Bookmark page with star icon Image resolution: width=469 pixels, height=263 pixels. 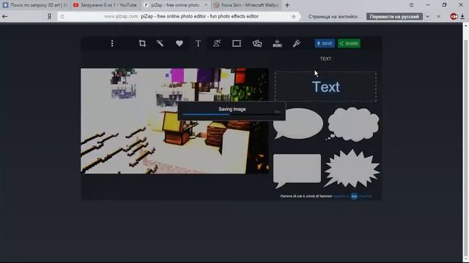pyautogui.click(x=293, y=17)
